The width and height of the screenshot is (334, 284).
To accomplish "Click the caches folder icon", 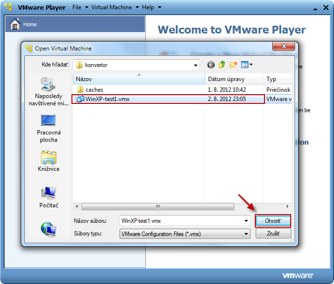I will coord(80,89).
